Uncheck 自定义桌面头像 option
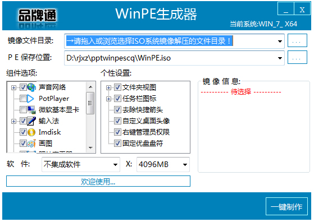Image resolution: width=314 pixels, height=222 pixels. point(117,121)
